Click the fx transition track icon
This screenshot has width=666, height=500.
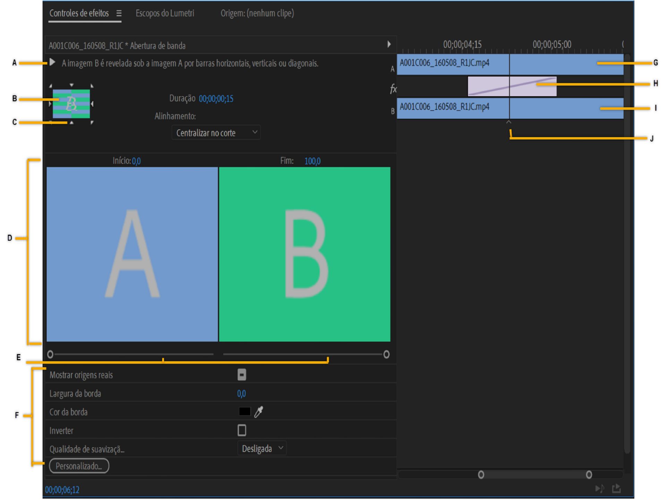pos(393,89)
